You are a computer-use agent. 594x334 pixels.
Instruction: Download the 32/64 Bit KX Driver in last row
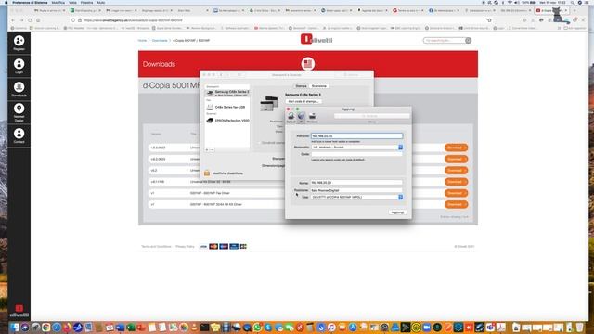456,204
